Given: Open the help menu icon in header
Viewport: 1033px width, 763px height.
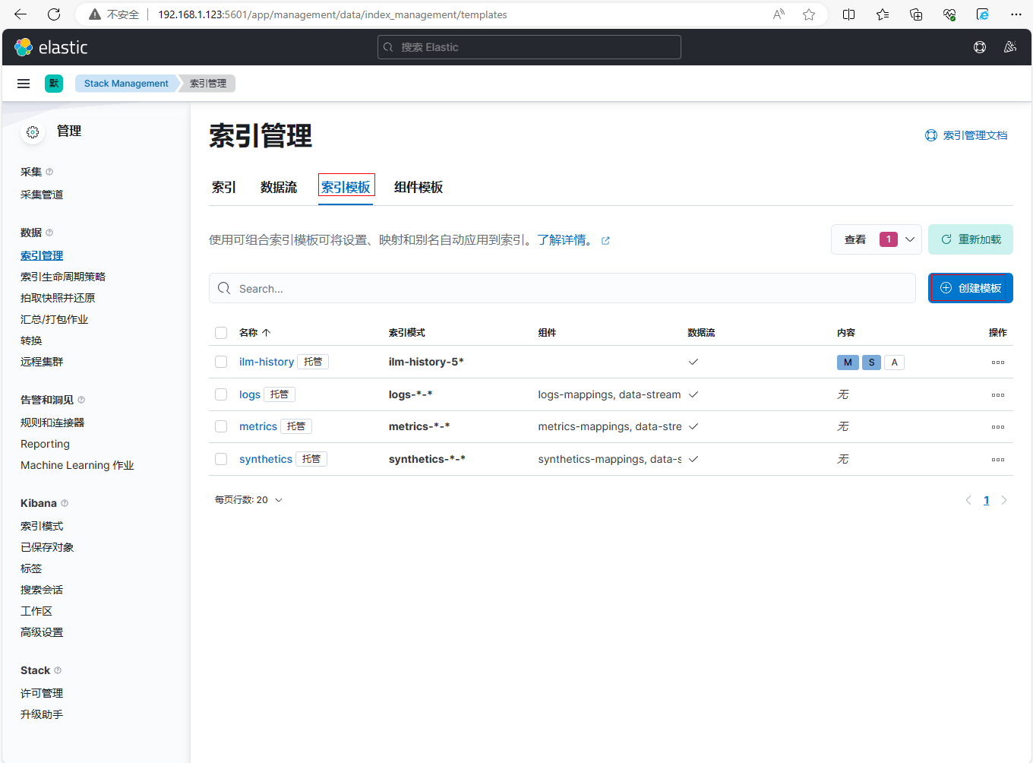Looking at the screenshot, I should click(980, 47).
